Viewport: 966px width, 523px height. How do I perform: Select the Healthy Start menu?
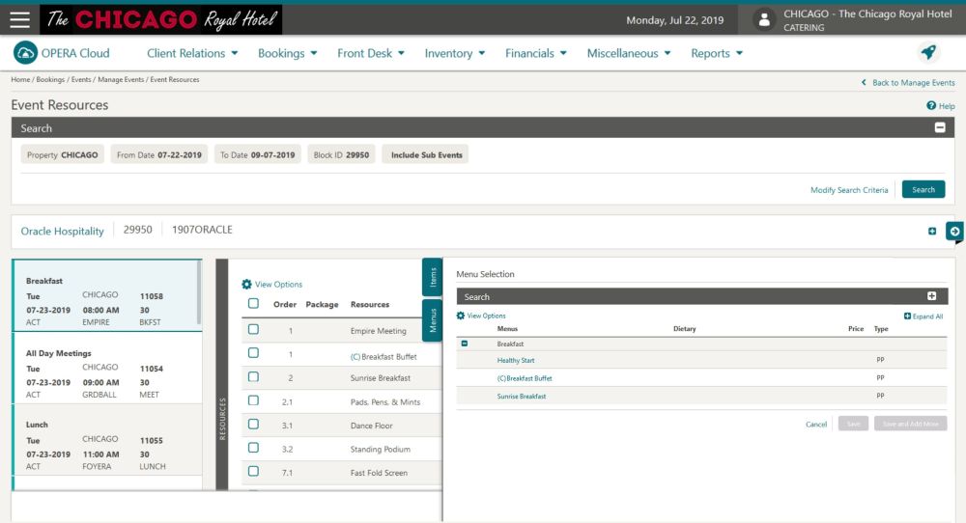pyautogui.click(x=516, y=361)
